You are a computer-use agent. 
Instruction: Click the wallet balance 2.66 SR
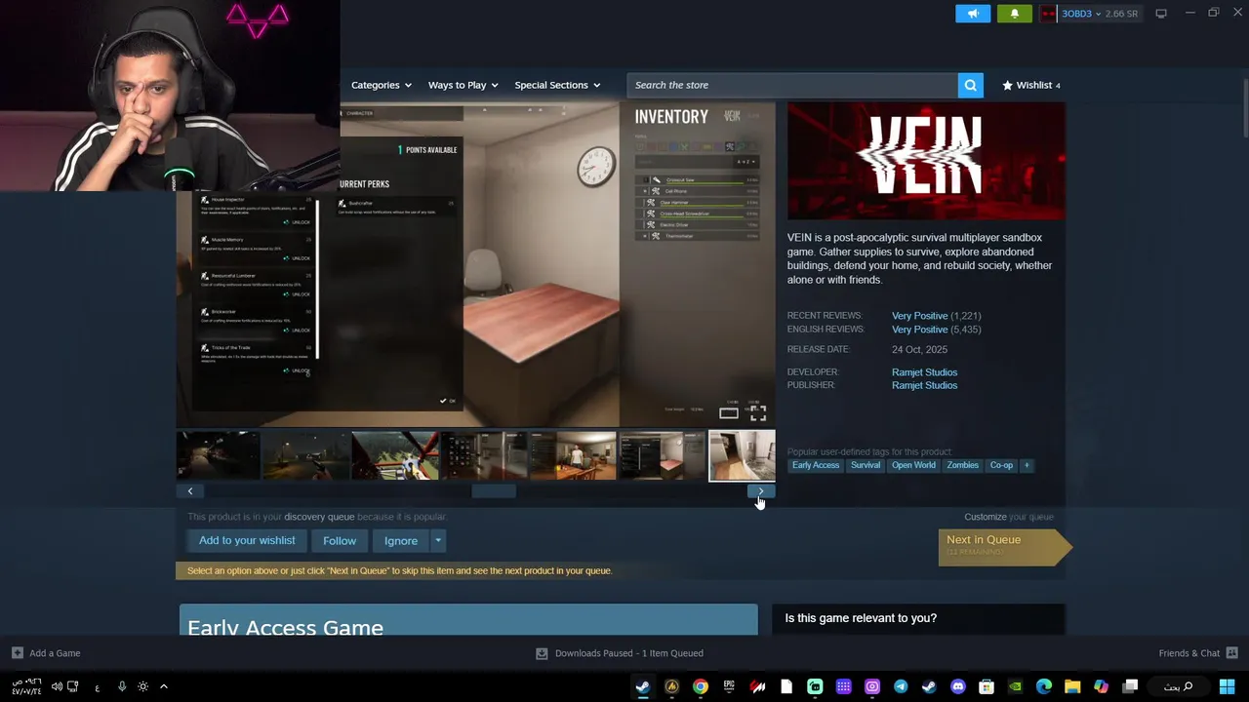[x=1121, y=14]
